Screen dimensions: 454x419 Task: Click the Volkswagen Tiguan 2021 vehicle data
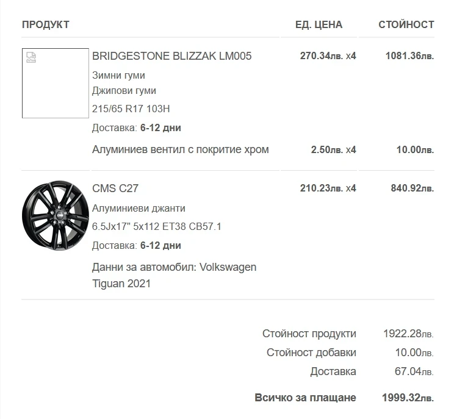(174, 275)
